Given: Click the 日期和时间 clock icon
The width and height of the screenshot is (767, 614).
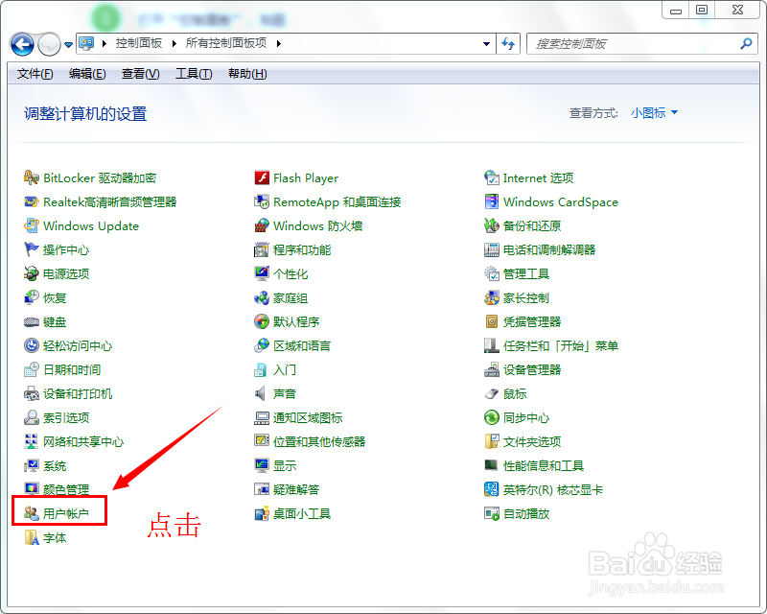Looking at the screenshot, I should coord(32,369).
